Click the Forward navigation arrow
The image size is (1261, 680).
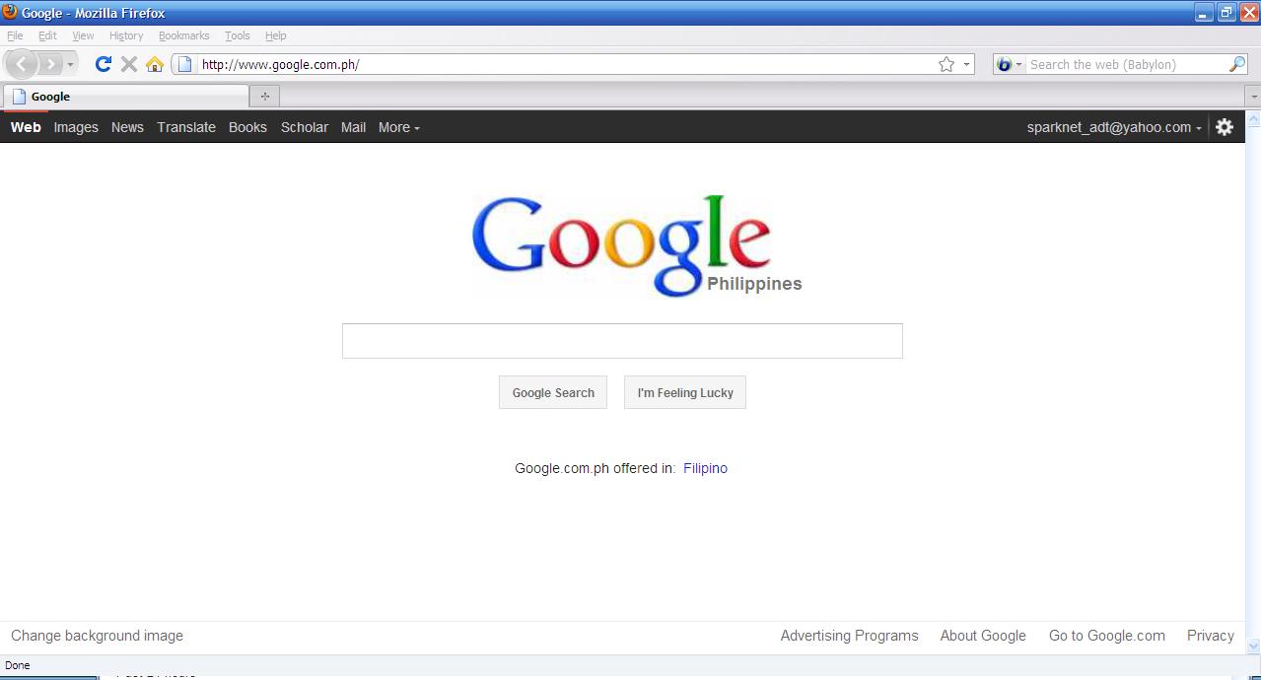coord(50,64)
